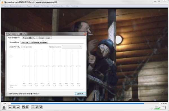Click the 3 КГц band slider handle
The image size is (169, 111).
tap(54, 66)
